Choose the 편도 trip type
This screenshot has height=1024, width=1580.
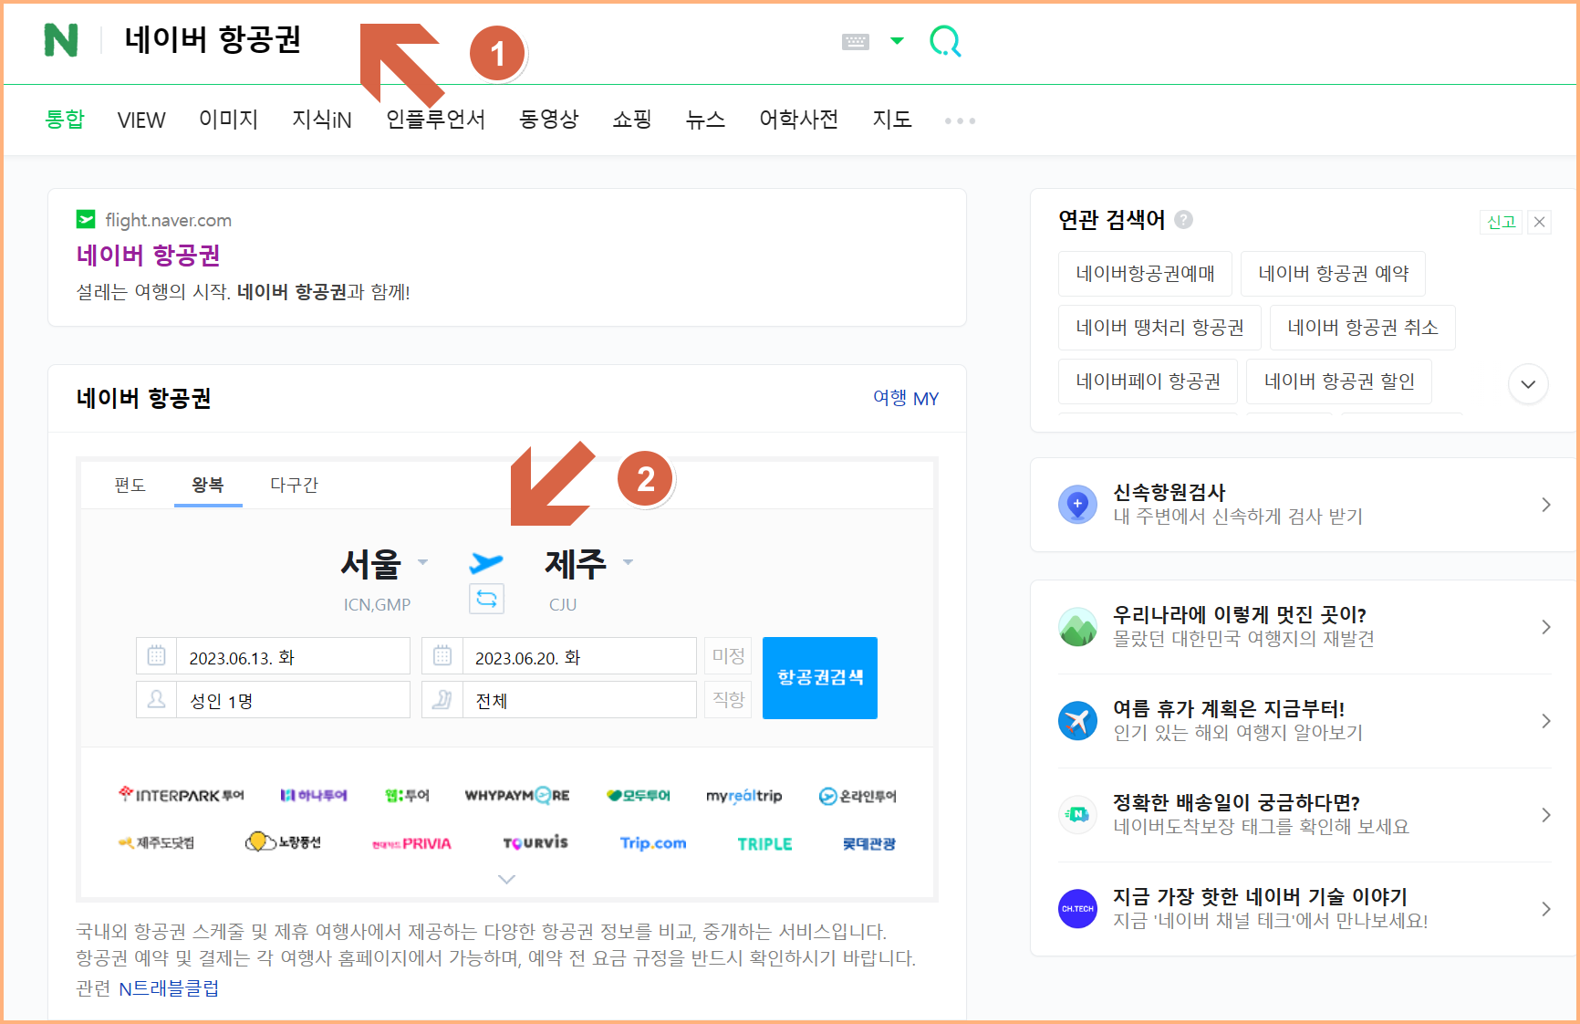coord(130,485)
